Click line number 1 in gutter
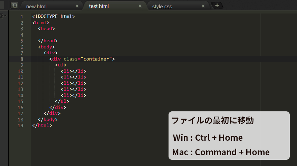 [x=22, y=17]
